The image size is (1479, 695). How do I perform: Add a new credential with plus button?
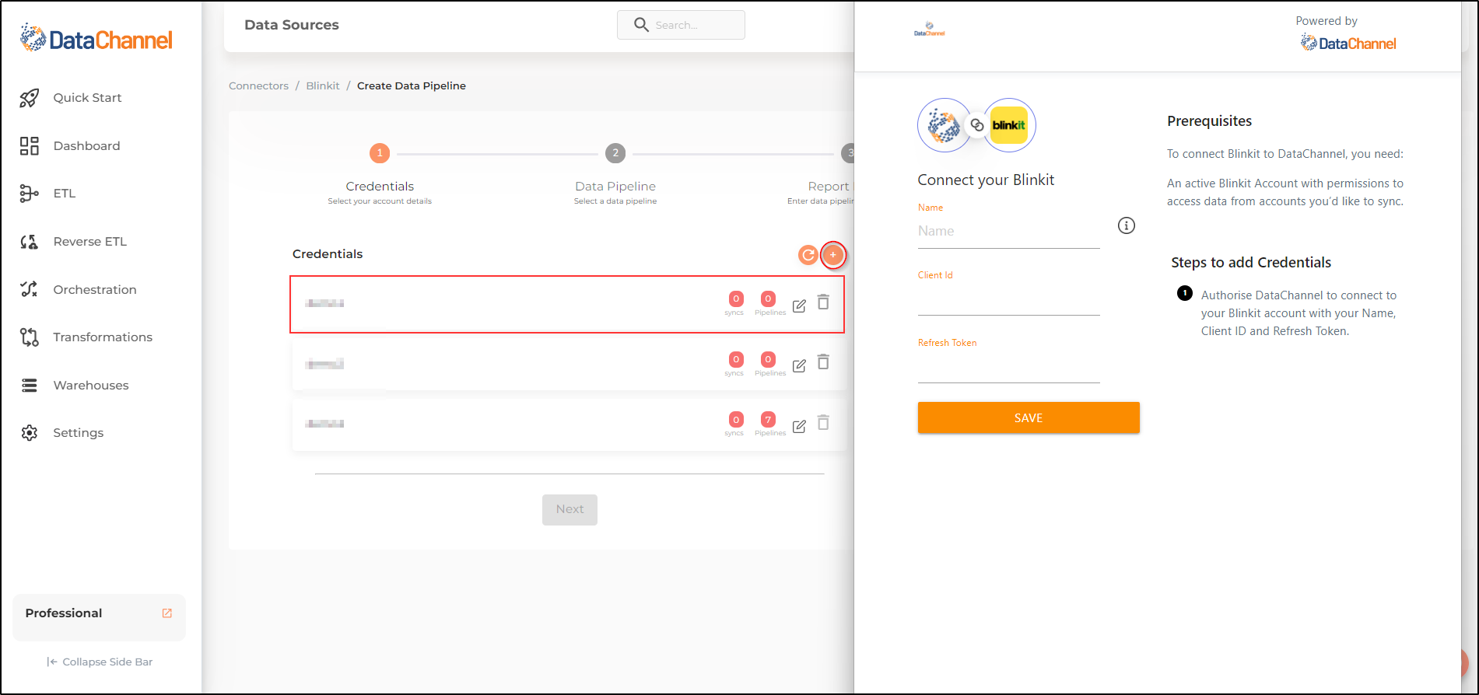coord(833,255)
